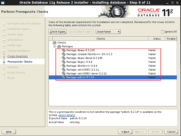
Task: Click gear icon for unixODBC-2.2.11 package
Action: click(x=64, y=70)
